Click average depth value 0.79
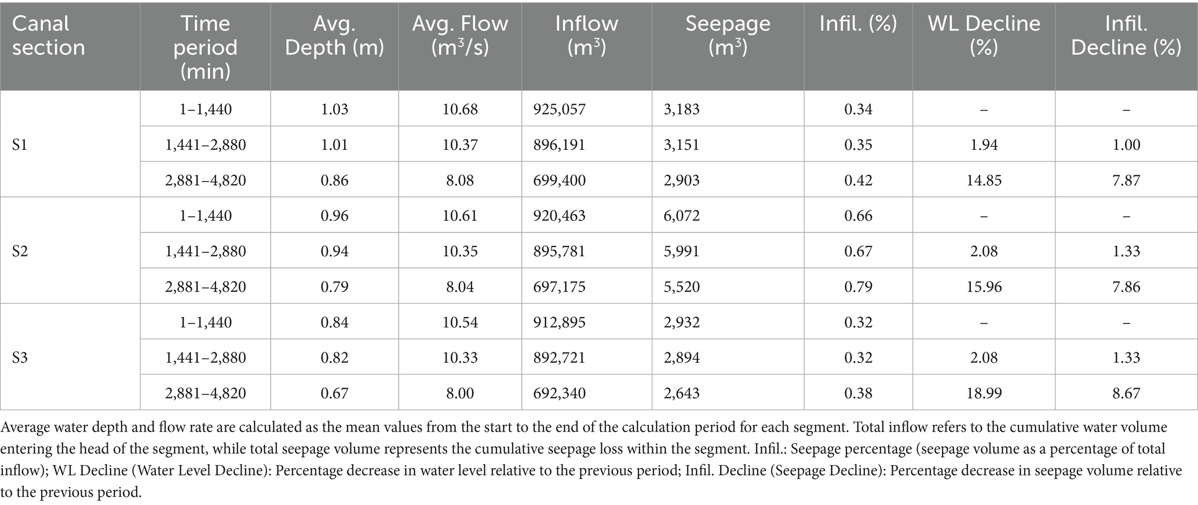 (x=334, y=287)
